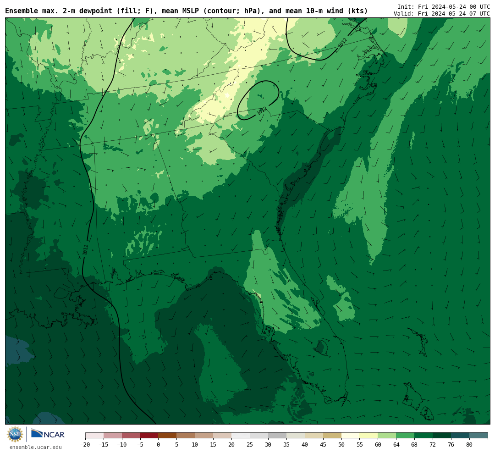Click the colorbar tick label 80
The image size is (495, 453).
tap(469, 445)
